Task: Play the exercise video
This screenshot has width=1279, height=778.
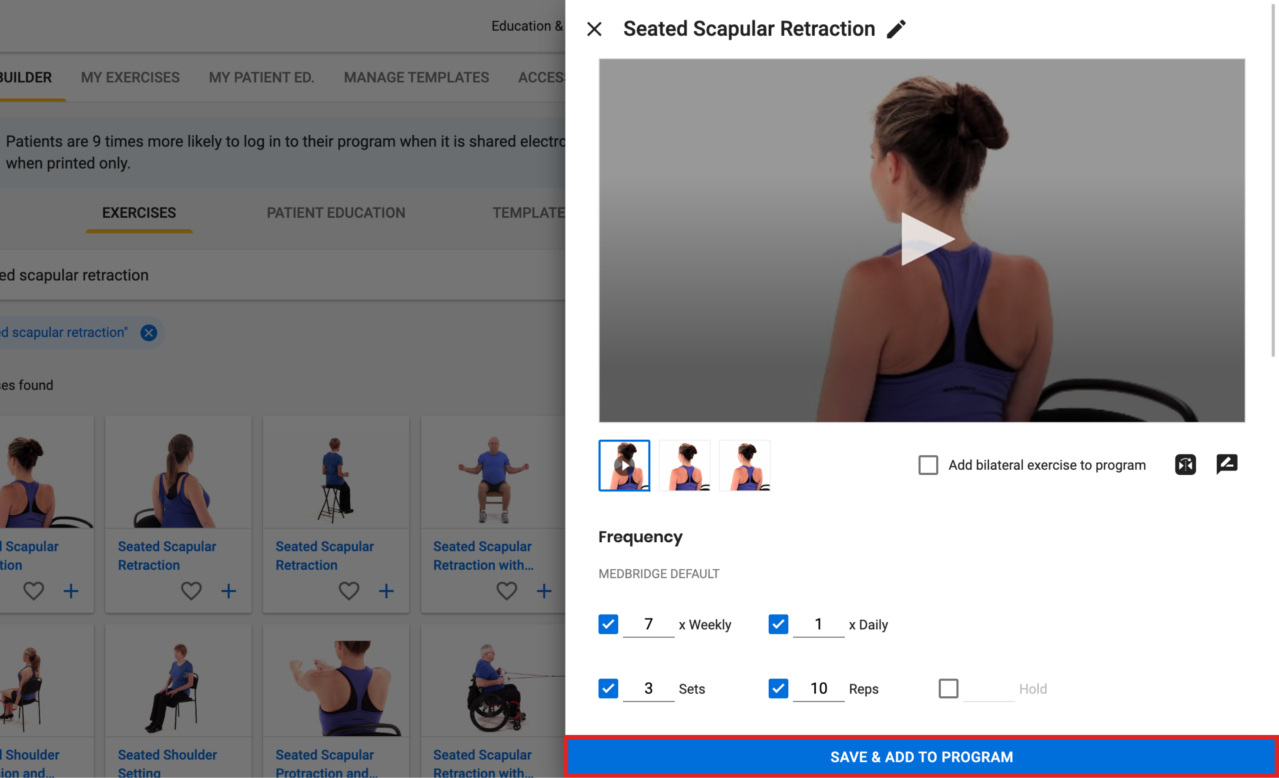Action: (x=927, y=239)
